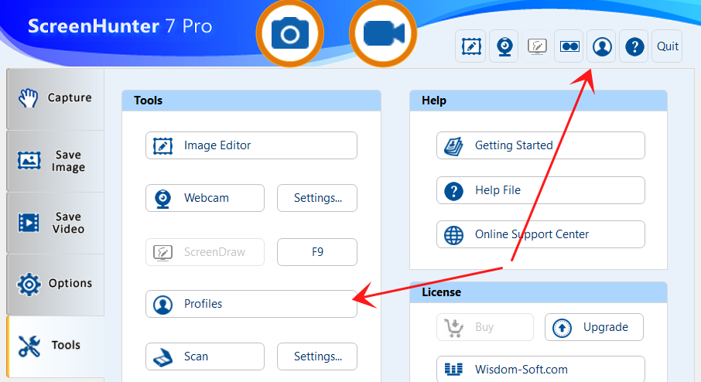The image size is (701, 382).
Task: Quit the ScreenHunter application
Action: (x=667, y=46)
